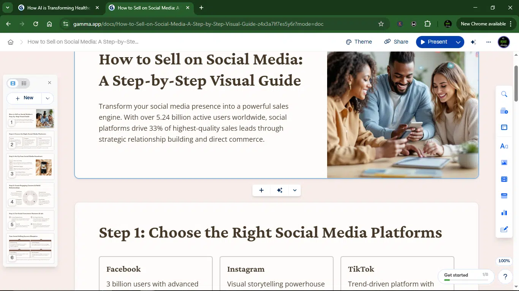This screenshot has height=291, width=519.
Task: Select slide 4 thumbnail in sidebar
Action: [30, 195]
